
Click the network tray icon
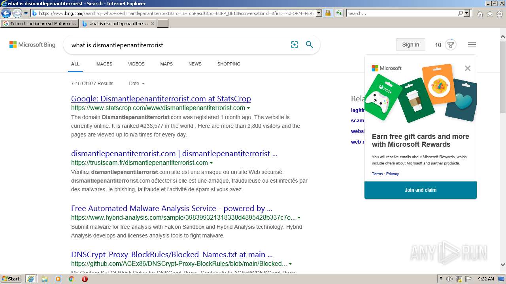459,279
